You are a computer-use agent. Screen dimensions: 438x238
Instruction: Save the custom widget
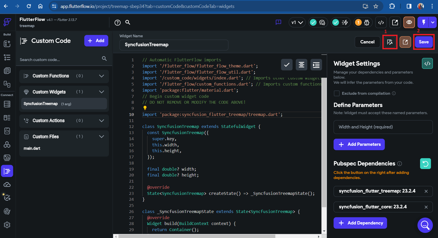(x=424, y=42)
